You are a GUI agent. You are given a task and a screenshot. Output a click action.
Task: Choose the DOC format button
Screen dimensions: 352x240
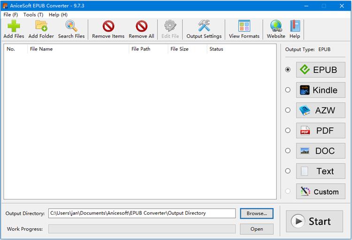pos(321,151)
